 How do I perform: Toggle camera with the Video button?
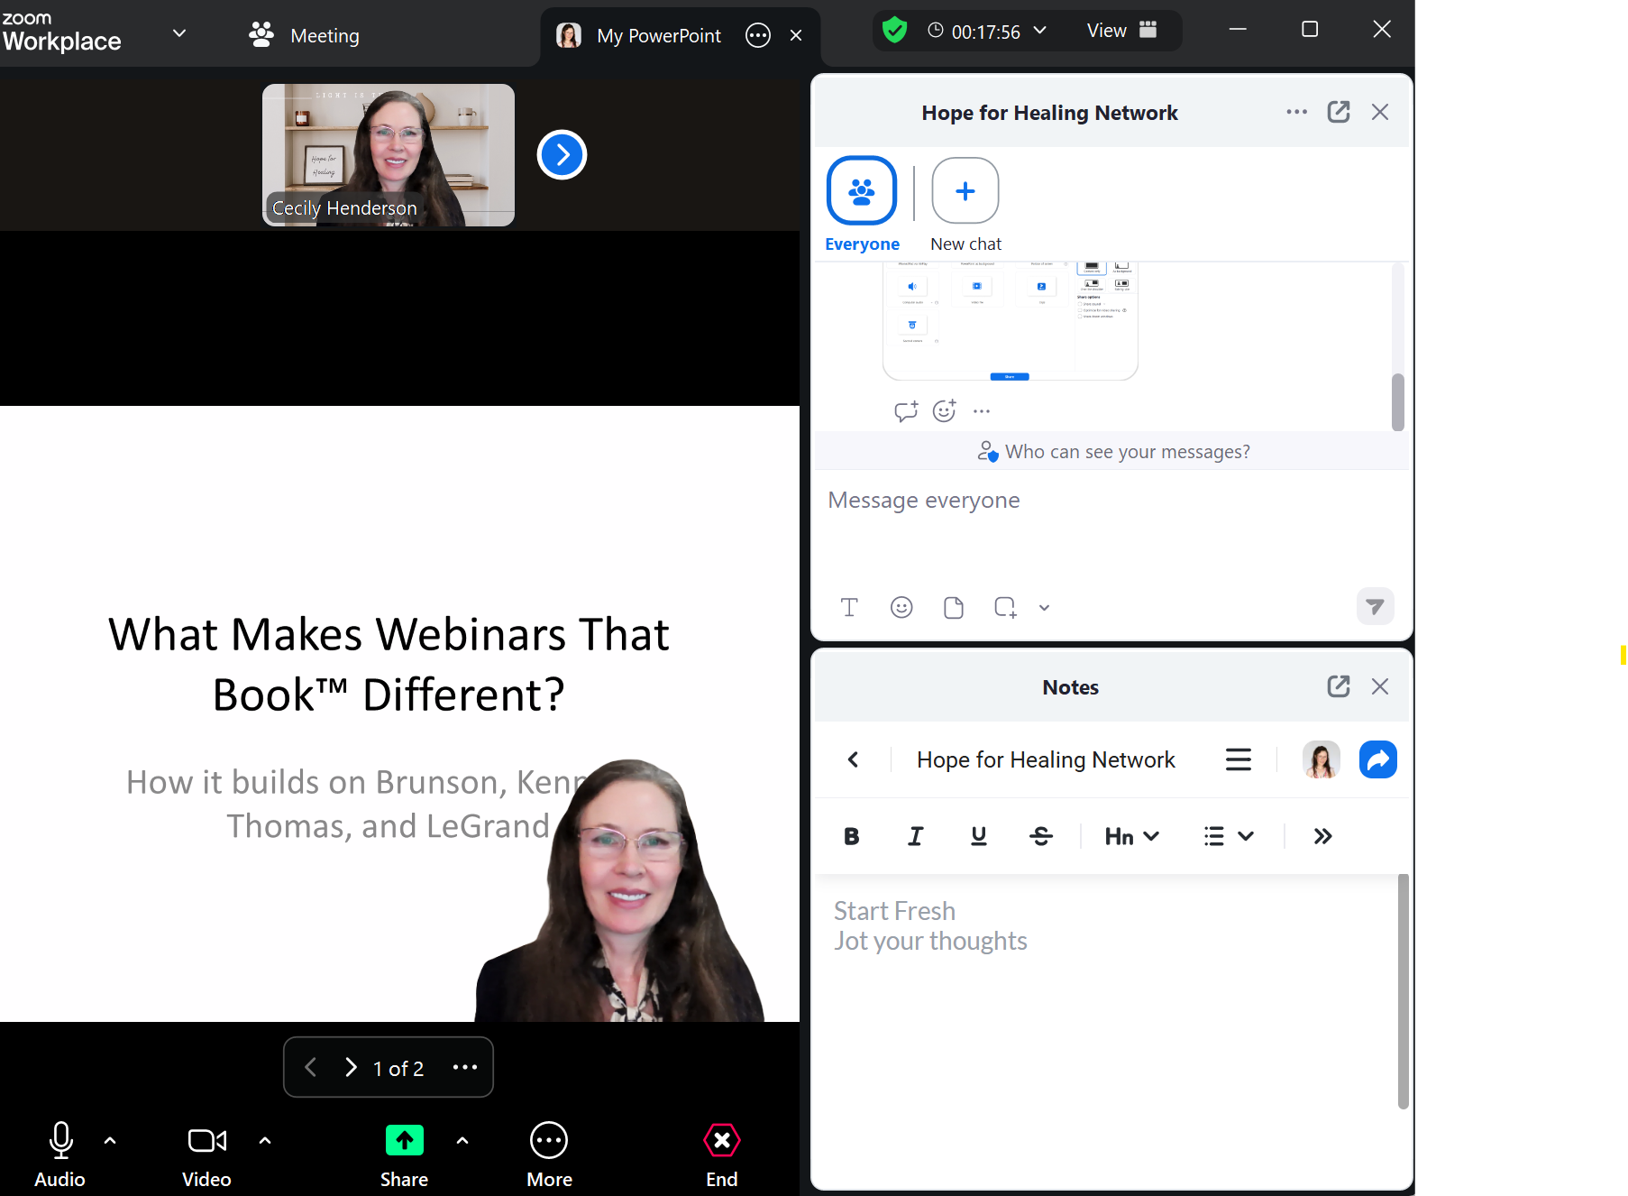[206, 1155]
